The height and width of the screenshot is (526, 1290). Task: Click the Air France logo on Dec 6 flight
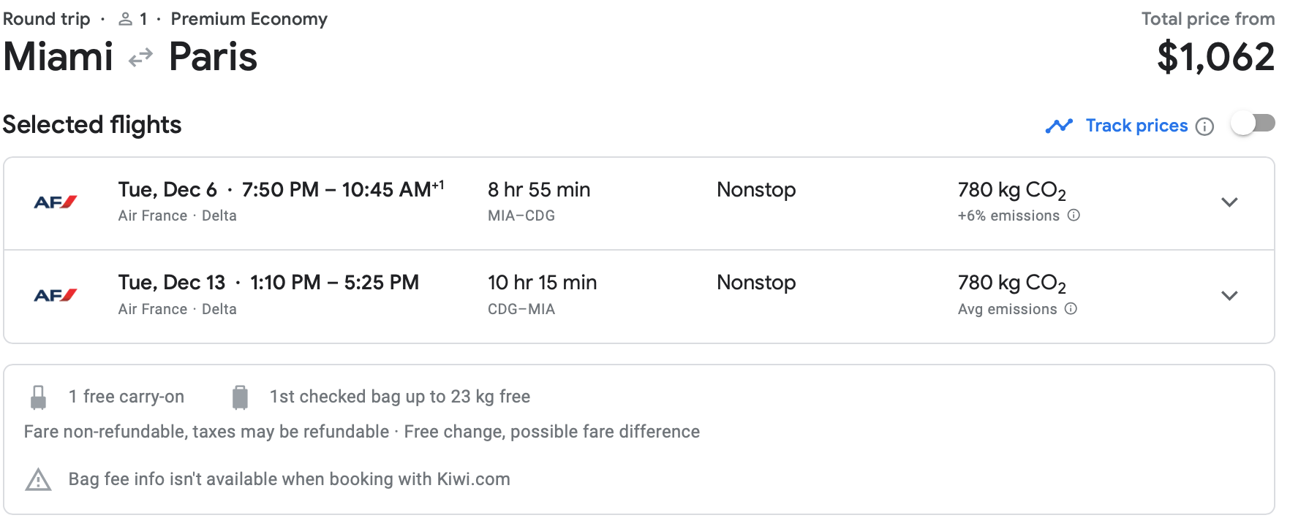[56, 202]
